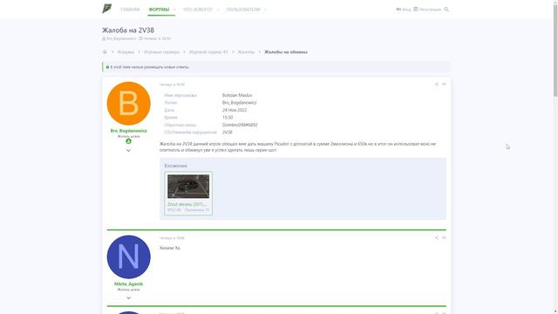Click the first post's timestamp
558x314 pixels.
tap(172, 85)
